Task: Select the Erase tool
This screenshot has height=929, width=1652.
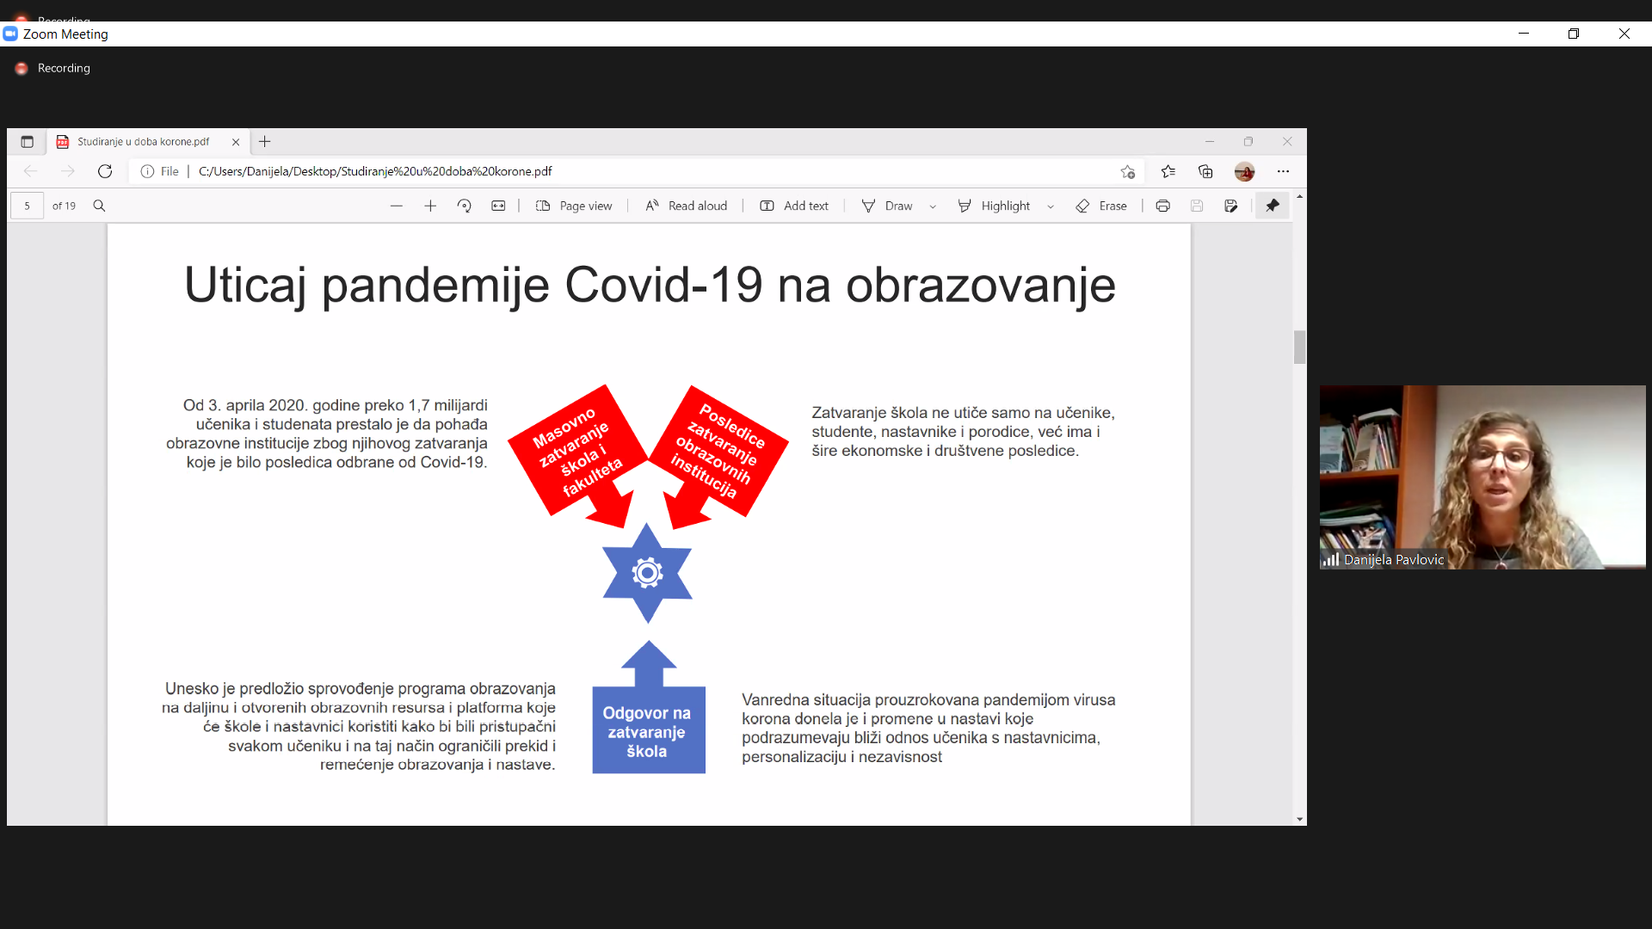Action: tap(1101, 206)
